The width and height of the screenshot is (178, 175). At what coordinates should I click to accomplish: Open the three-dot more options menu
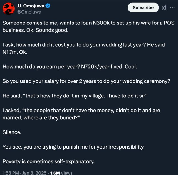172,7
